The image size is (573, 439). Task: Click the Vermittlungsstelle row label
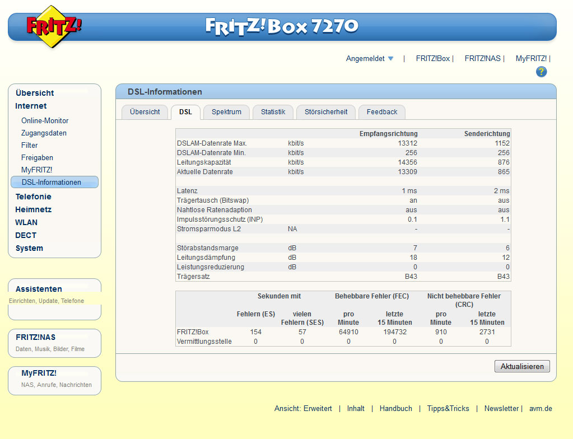[x=204, y=341]
